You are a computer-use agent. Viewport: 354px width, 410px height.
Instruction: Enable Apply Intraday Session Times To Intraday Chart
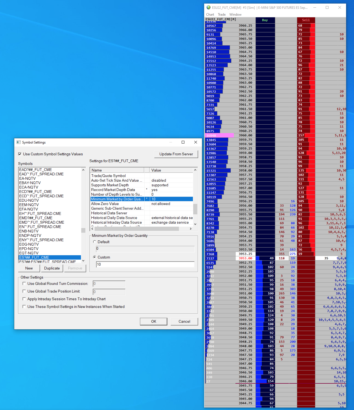[x=24, y=299]
